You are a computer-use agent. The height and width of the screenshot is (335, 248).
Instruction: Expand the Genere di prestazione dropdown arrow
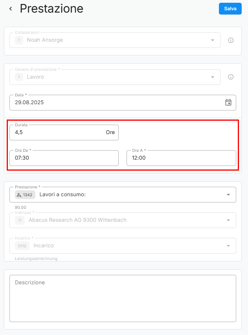212,77
